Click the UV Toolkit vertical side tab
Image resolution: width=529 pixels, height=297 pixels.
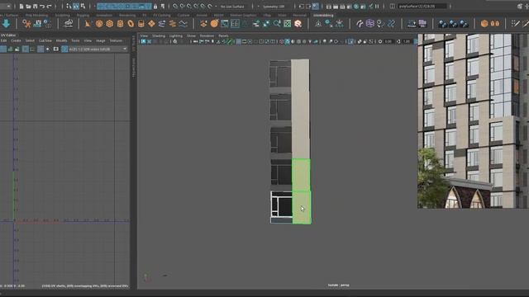(x=134, y=43)
